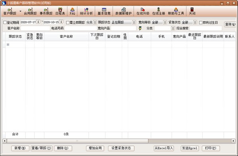238x156 pixels.
Task: Open 统计分析 statistics analysis
Action: point(86,11)
